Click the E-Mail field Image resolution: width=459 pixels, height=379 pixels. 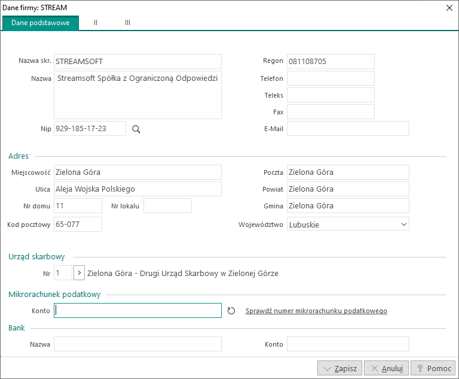[x=348, y=129]
